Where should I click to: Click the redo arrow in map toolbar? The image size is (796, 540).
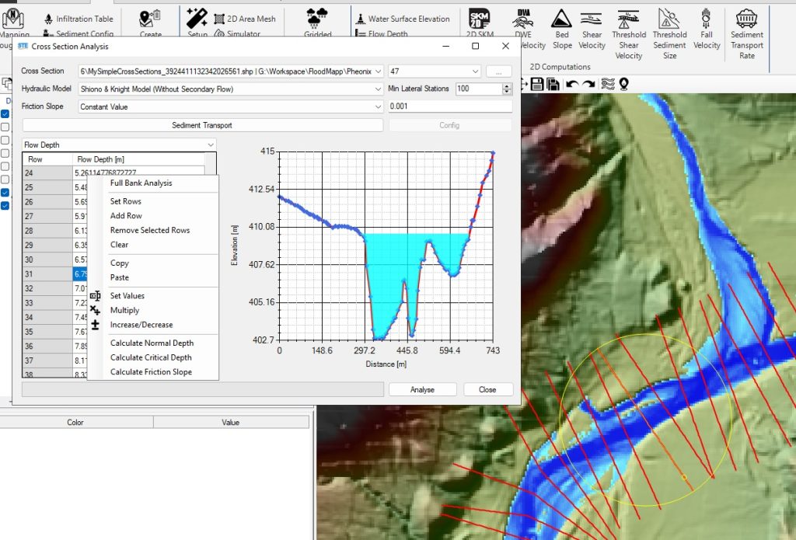click(x=589, y=83)
